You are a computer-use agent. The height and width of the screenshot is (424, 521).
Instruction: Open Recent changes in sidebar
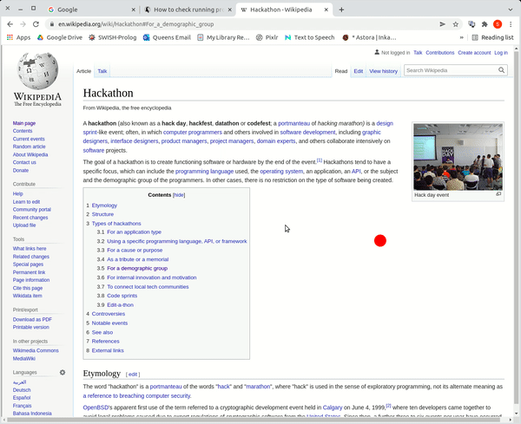click(30, 218)
